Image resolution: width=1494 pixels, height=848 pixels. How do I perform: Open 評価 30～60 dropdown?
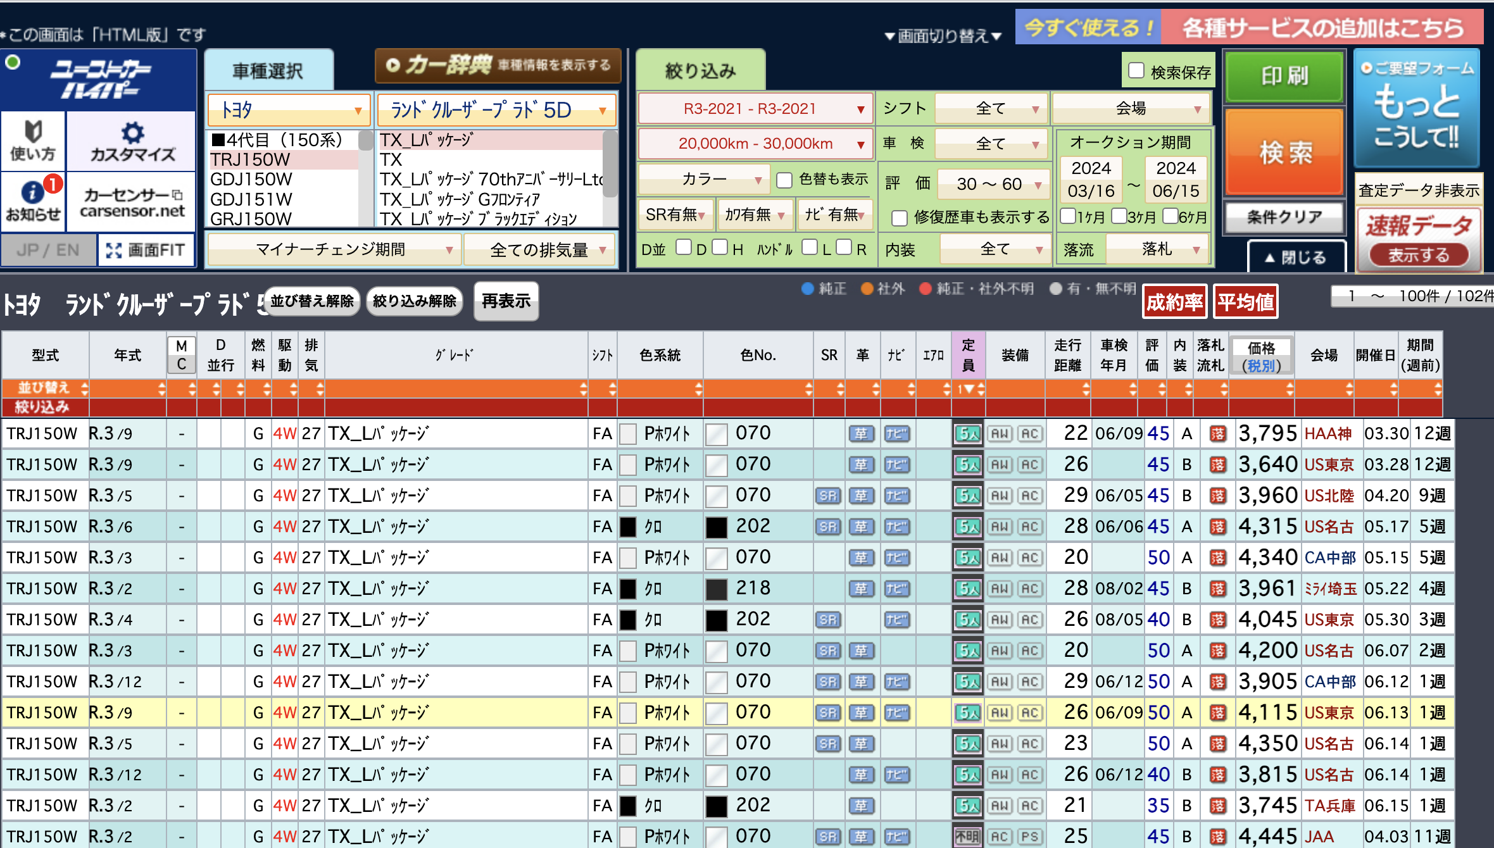pos(993,184)
